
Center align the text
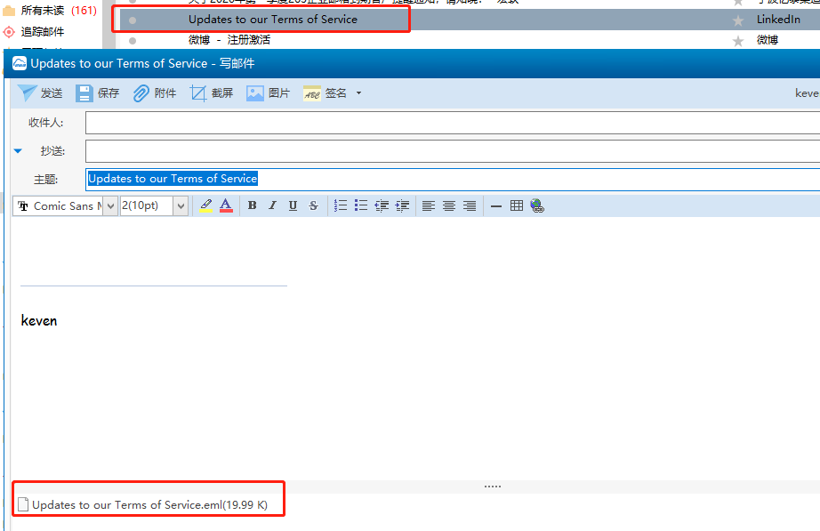click(449, 205)
